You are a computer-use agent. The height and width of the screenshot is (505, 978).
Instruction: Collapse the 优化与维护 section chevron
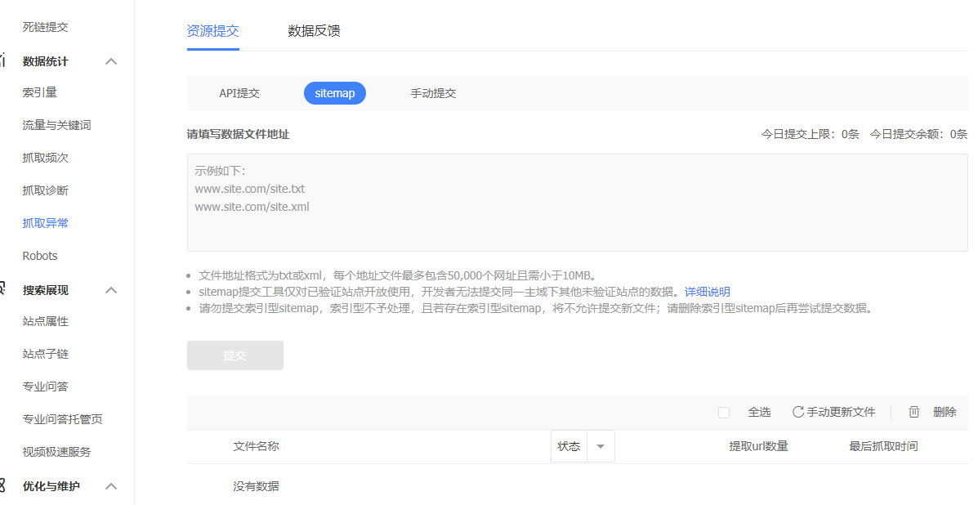(111, 486)
